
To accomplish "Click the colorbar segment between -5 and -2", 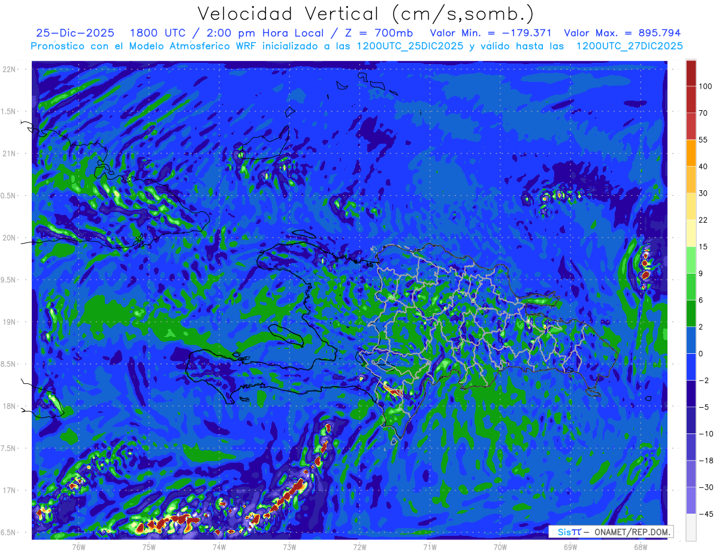I will (x=691, y=393).
